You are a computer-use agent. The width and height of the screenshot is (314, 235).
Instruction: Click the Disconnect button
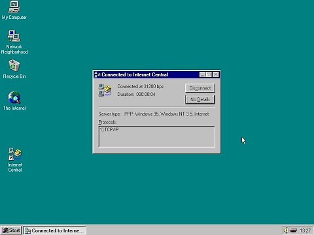(200, 88)
